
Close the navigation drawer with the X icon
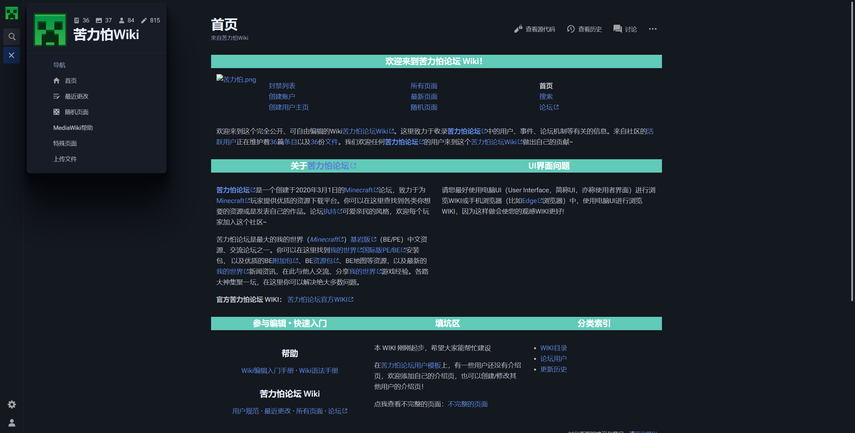12,55
